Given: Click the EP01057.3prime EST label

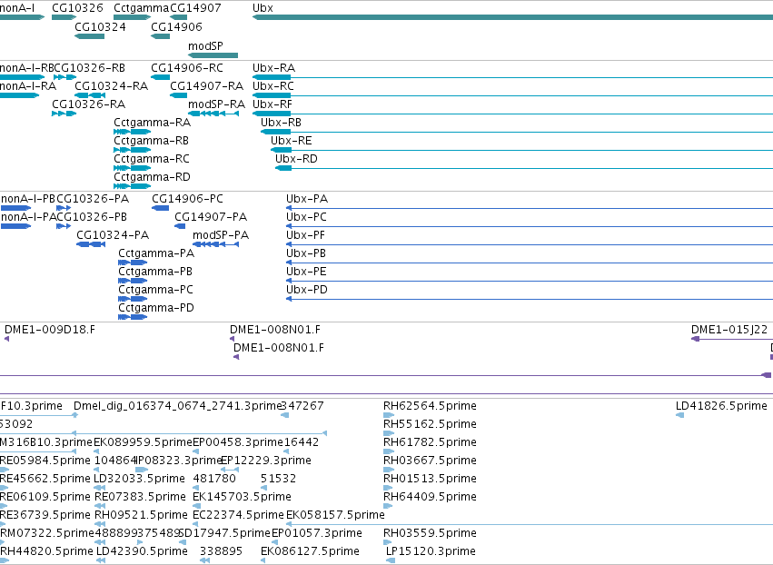Looking at the screenshot, I should (316, 533).
